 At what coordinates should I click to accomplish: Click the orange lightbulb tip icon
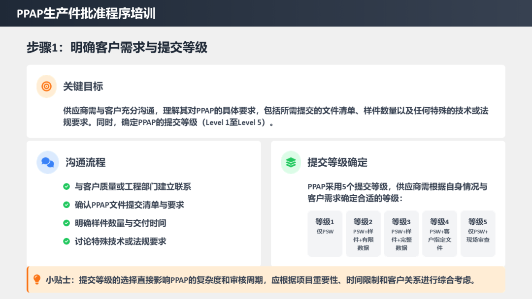[37, 280]
